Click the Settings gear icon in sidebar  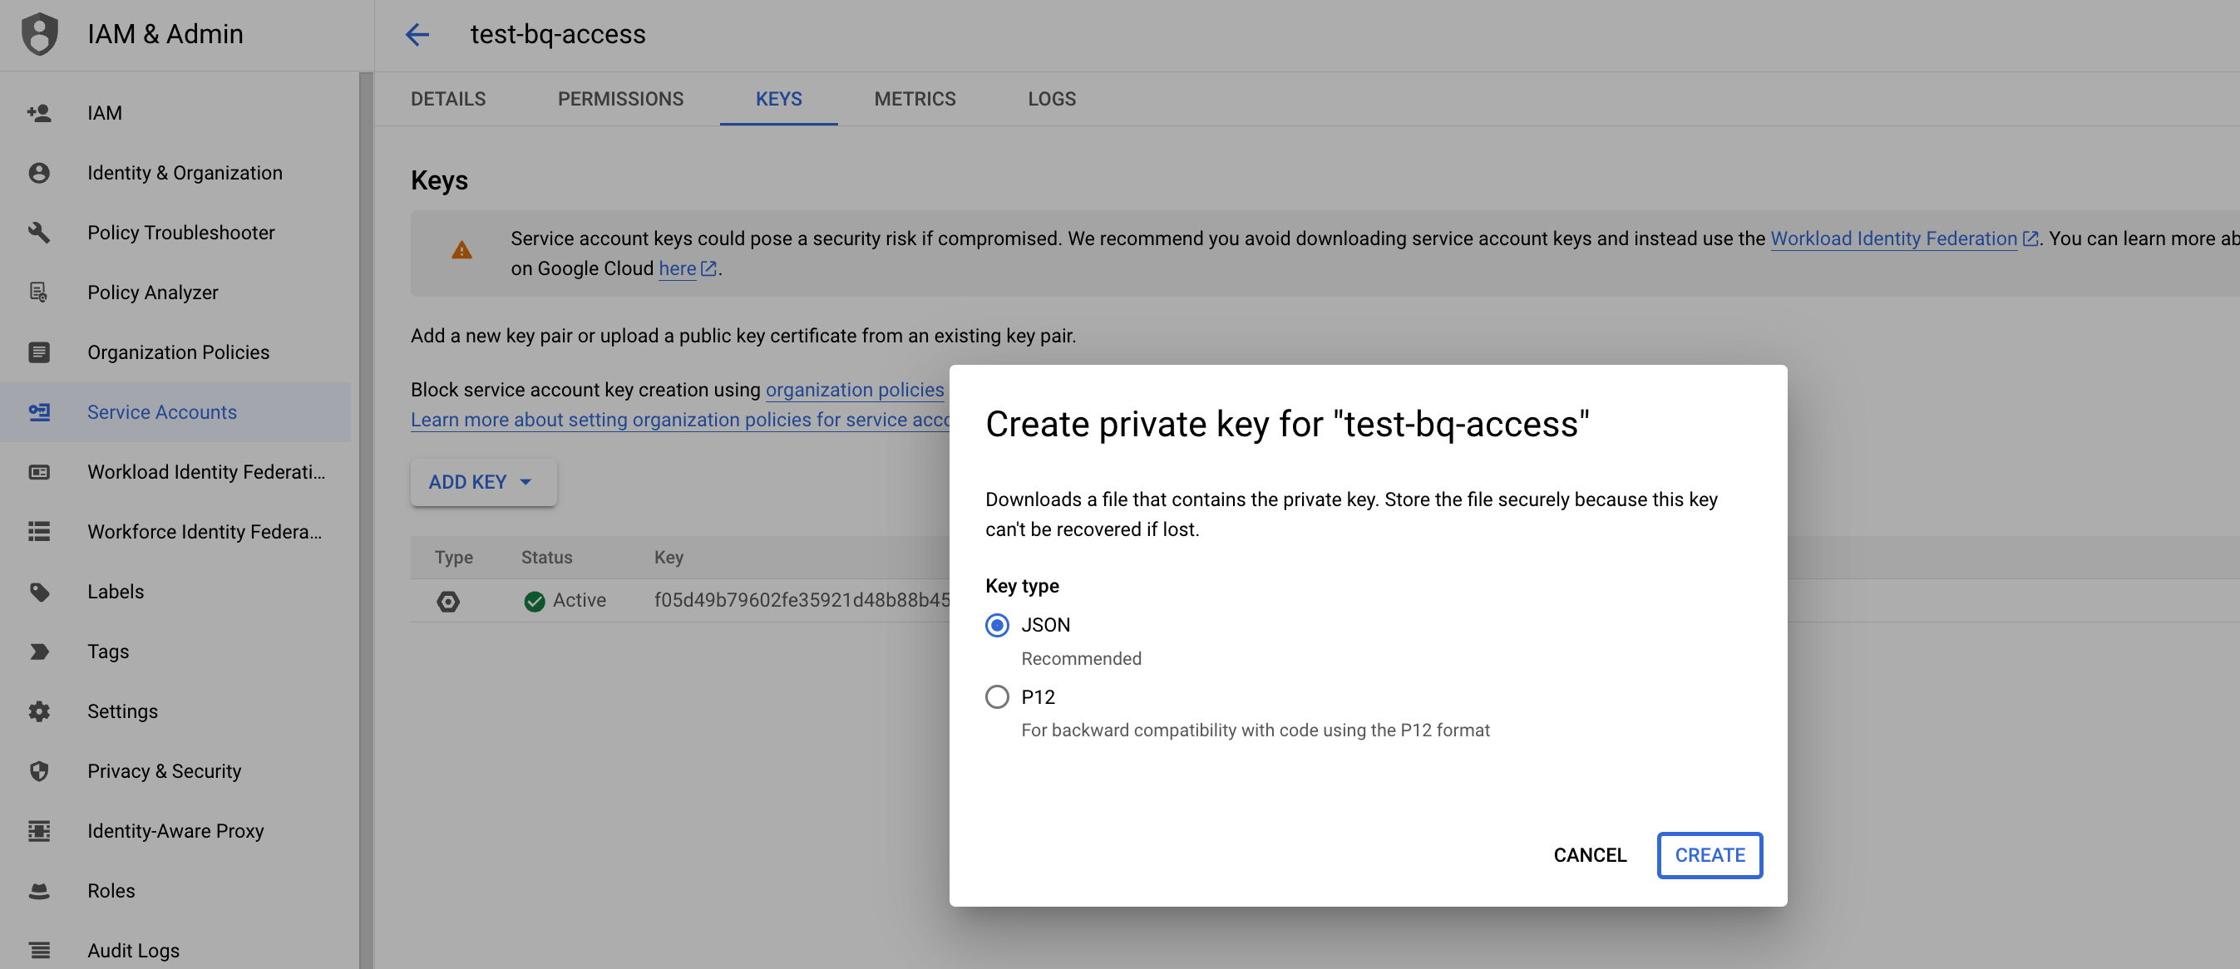click(x=39, y=711)
